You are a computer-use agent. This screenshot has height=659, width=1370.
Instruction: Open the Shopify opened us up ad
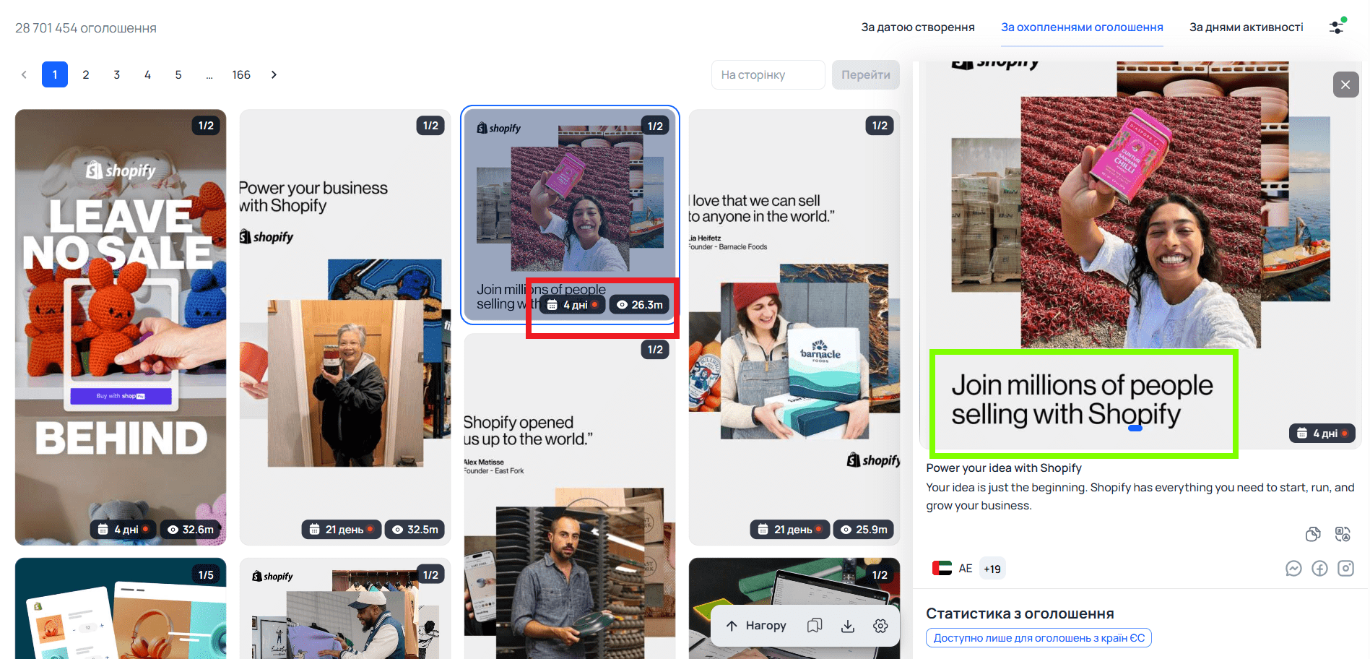tap(570, 496)
